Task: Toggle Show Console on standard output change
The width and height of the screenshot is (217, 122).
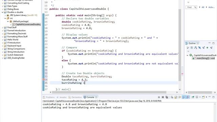Action: coord(184,97)
